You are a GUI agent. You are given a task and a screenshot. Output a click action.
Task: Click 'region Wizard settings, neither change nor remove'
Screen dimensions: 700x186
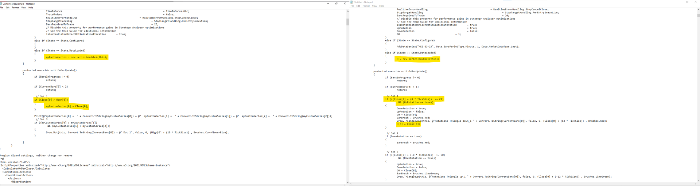click(36, 155)
